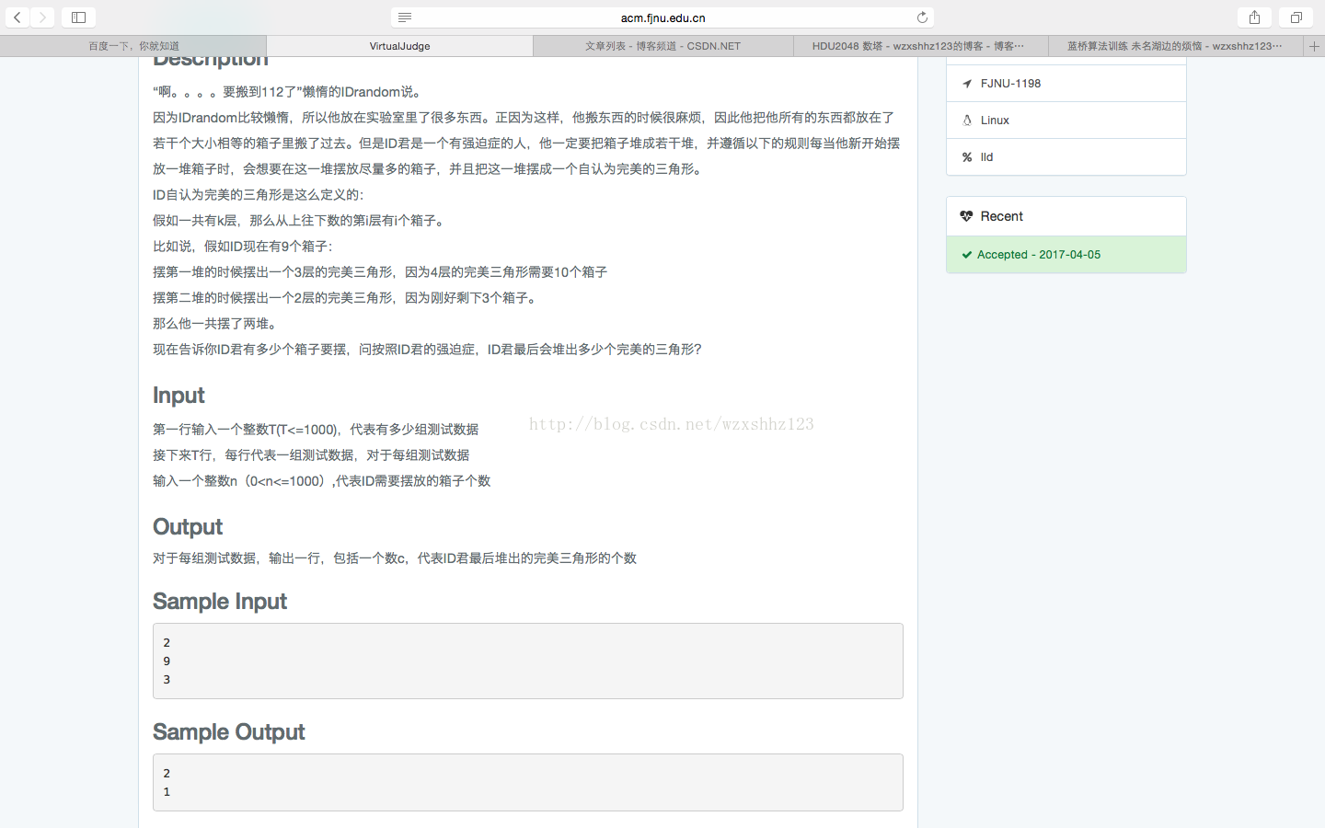This screenshot has width=1325, height=828.
Task: Open Reader view icon in address bar
Action: coord(405,17)
